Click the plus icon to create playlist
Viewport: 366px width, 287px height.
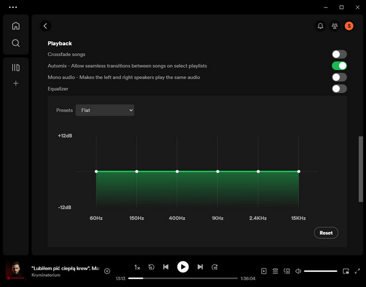coord(16,83)
